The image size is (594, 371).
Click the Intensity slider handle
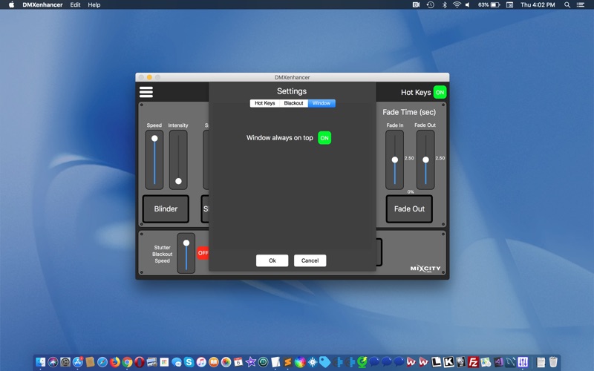178,181
